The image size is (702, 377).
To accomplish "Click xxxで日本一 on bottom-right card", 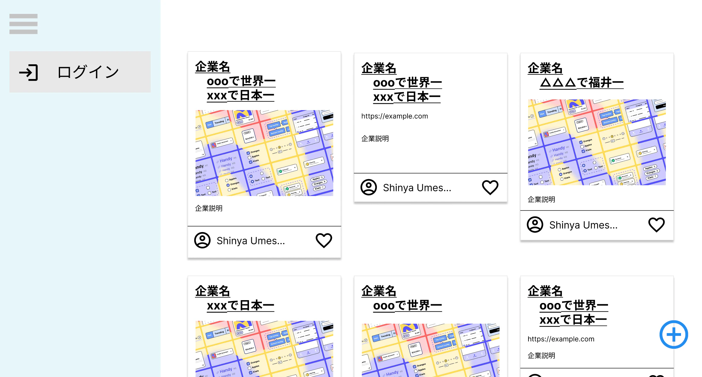I will click(573, 320).
